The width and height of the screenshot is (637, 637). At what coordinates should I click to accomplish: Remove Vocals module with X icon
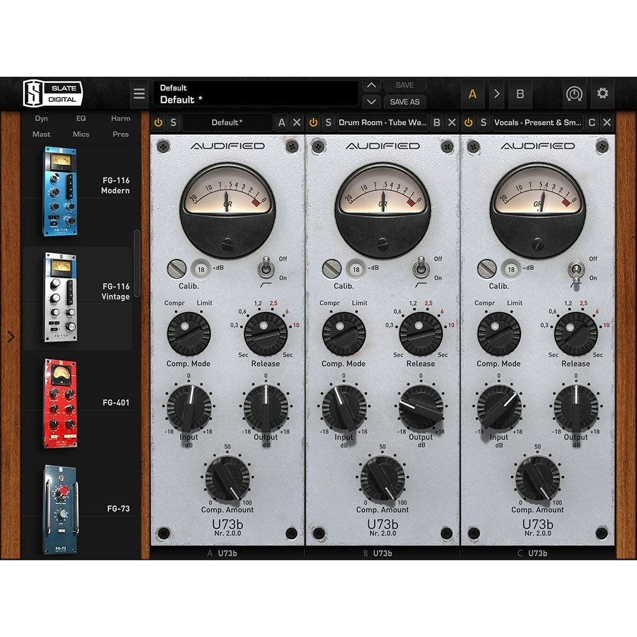coord(607,122)
